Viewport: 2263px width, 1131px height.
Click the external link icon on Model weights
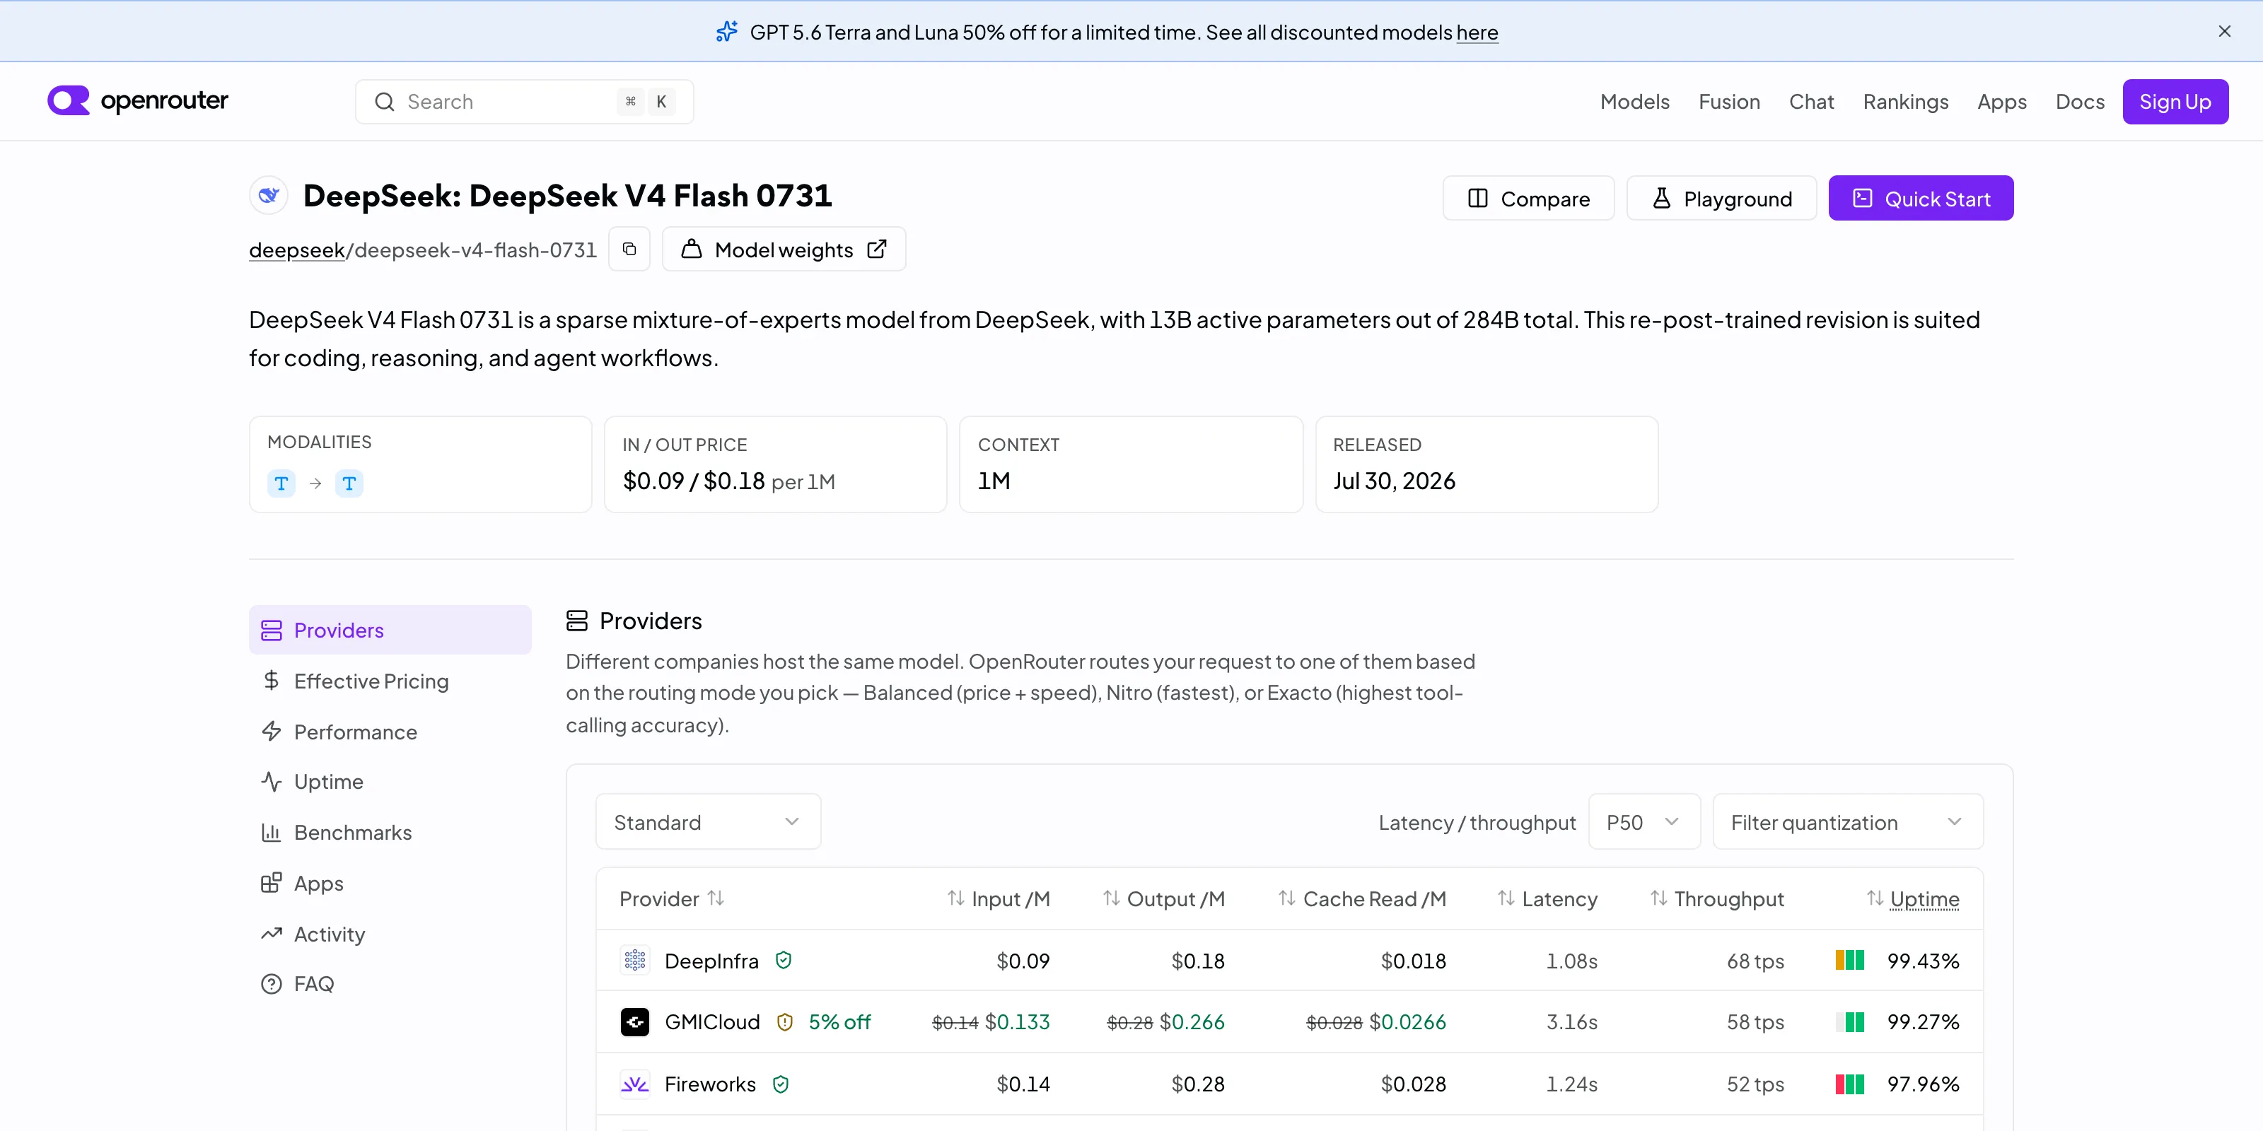tap(877, 250)
